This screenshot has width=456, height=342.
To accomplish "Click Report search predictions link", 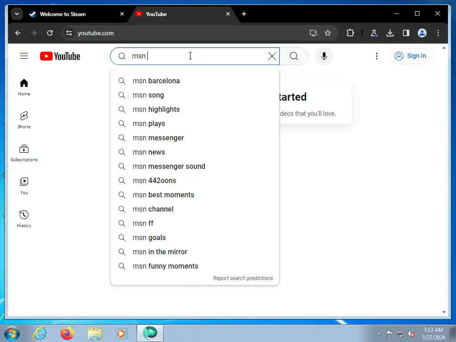I will [x=243, y=278].
